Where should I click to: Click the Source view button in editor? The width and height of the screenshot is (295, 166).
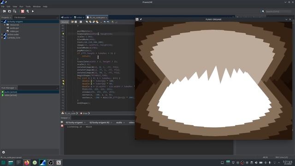65,22
